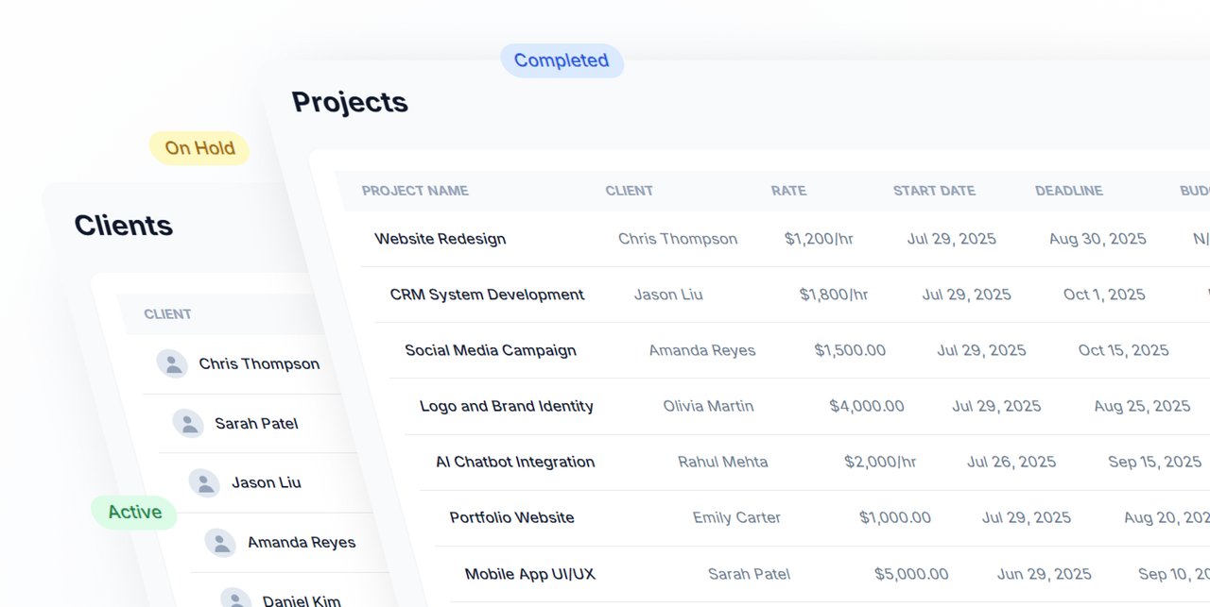Image resolution: width=1210 pixels, height=607 pixels.
Task: Click client Jason Liu in Projects table
Action: tap(668, 295)
